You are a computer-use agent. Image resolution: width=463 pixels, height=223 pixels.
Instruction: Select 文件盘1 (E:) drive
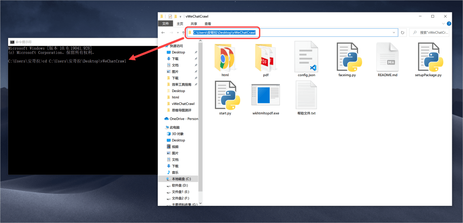(177, 192)
